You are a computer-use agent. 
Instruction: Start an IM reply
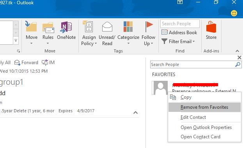point(48,63)
